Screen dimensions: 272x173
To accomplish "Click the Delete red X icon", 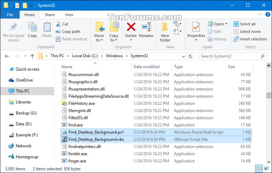I will (131, 27).
